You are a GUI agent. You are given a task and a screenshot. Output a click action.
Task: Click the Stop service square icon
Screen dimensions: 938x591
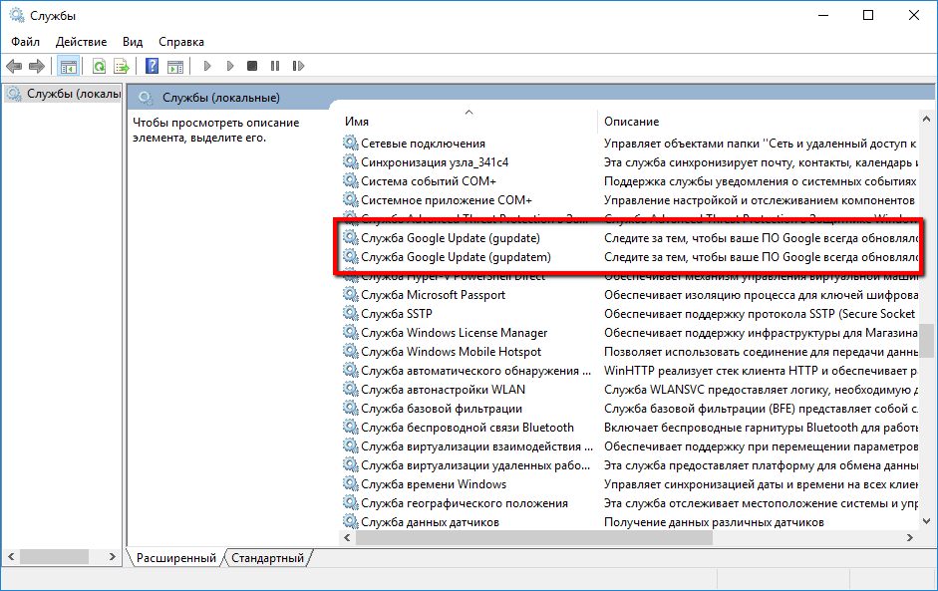tap(252, 66)
